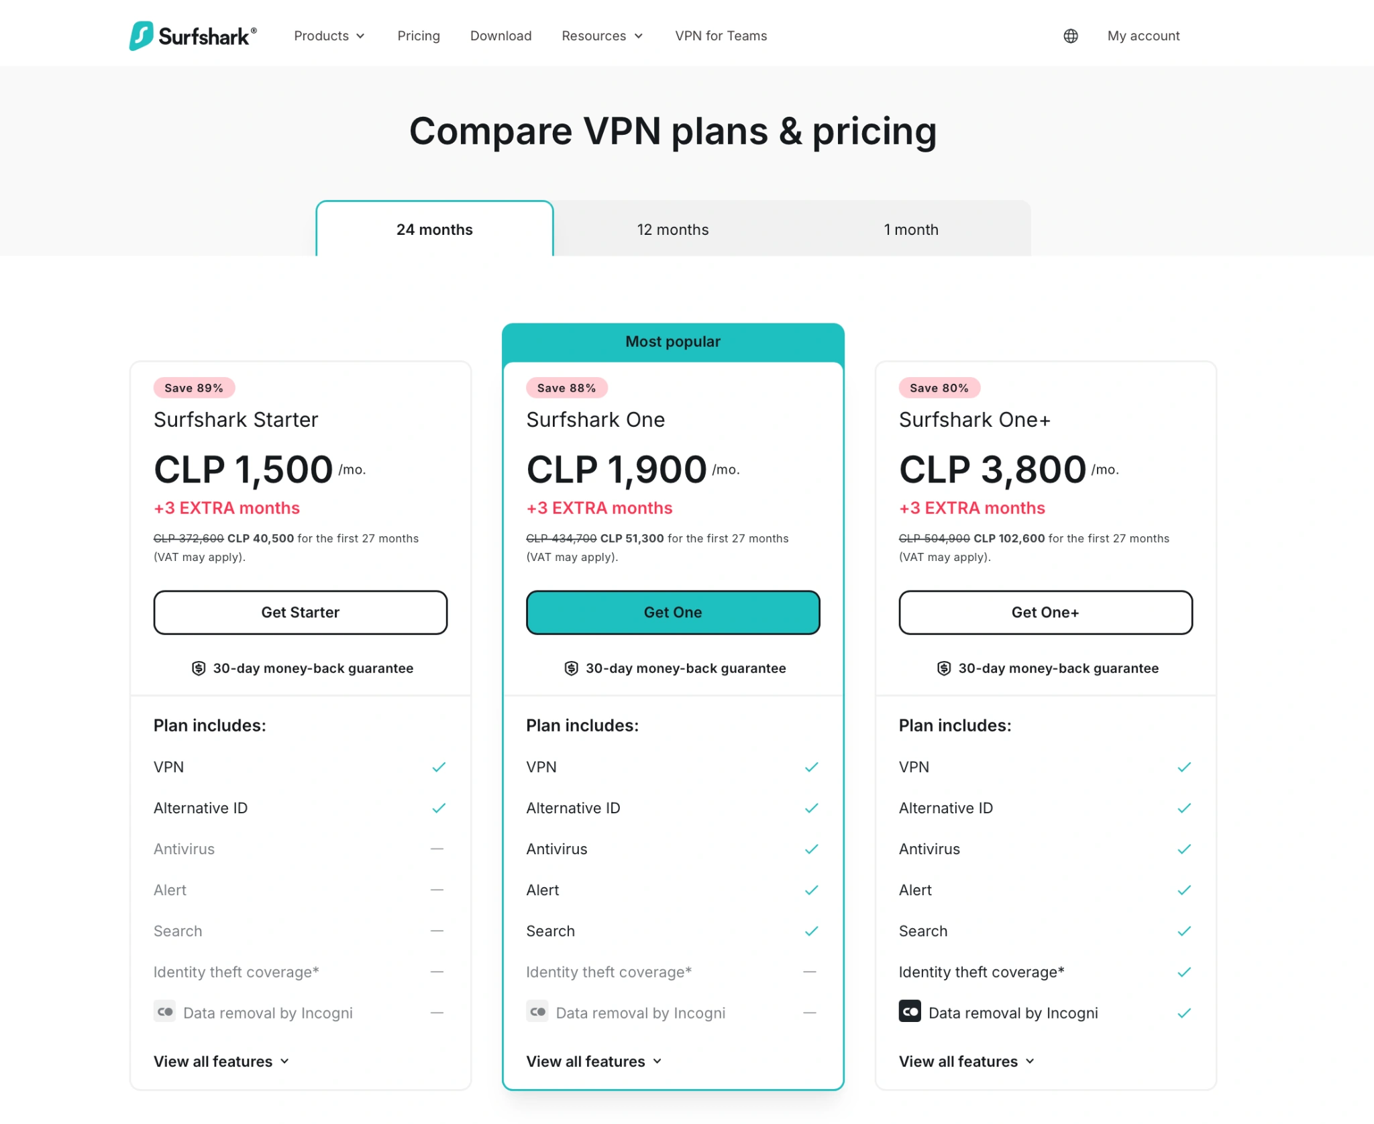Click the Incogni icon in Surfshark One+ card
The height and width of the screenshot is (1124, 1374).
pos(910,1011)
